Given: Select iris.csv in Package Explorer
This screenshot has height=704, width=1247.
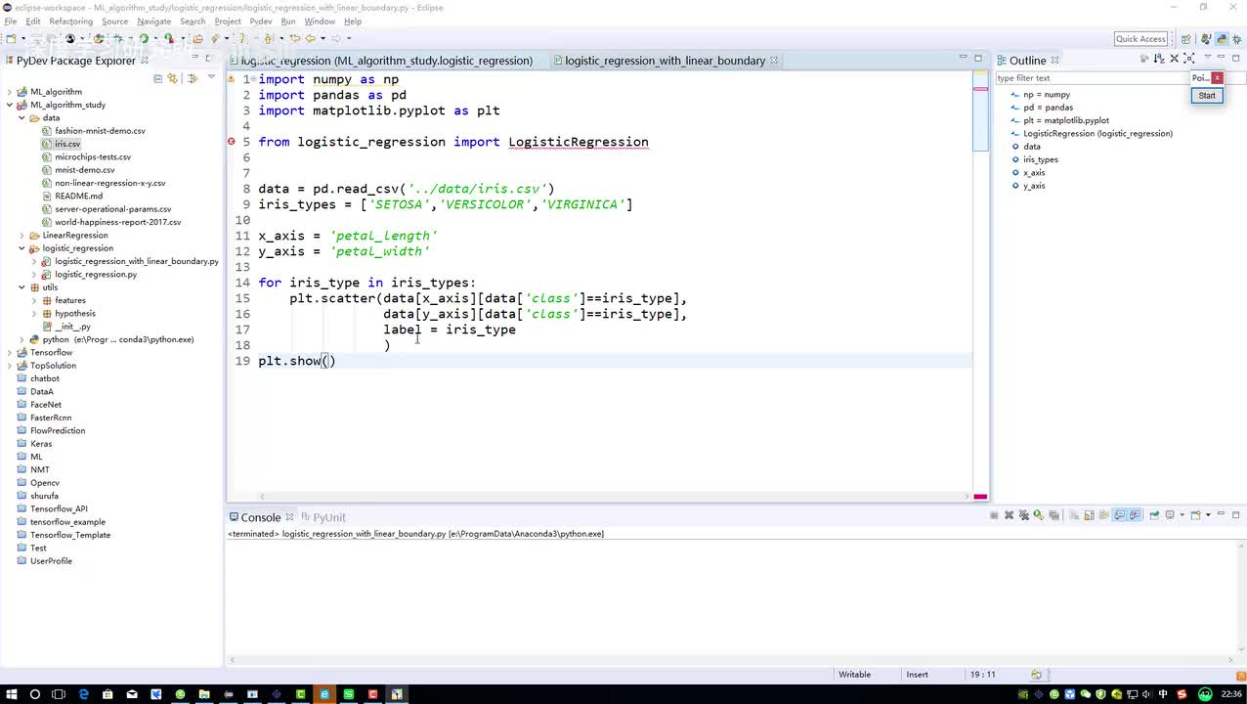Looking at the screenshot, I should point(67,144).
